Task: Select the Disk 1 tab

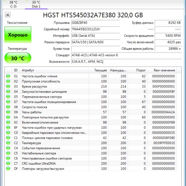Action: pos(36,4)
